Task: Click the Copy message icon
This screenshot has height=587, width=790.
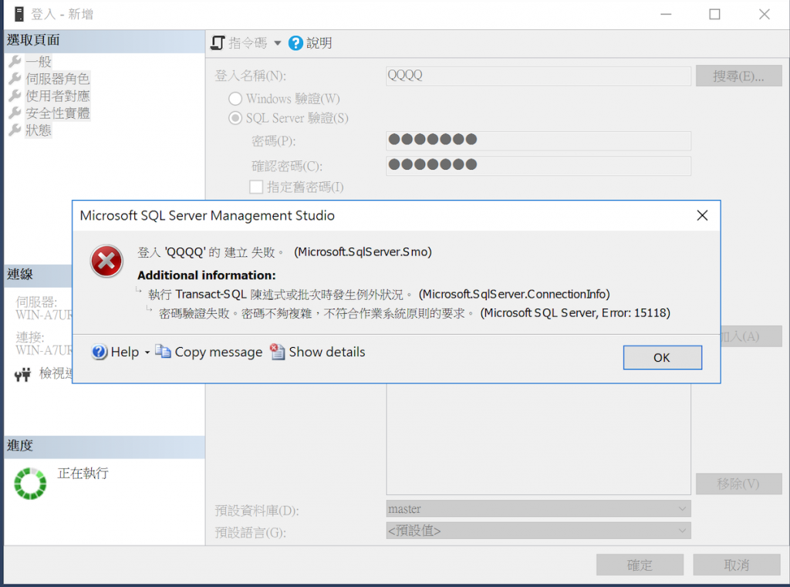Action: [x=163, y=351]
